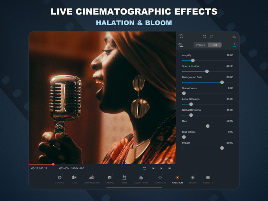Open the Print module
Screen dimensions: 268x201
[x=124, y=179]
